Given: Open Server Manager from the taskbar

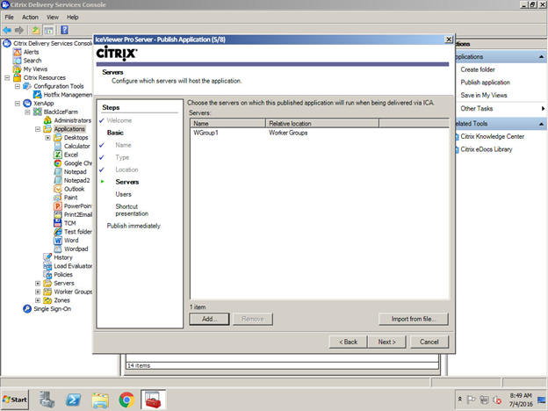Looking at the screenshot, I should [x=47, y=400].
